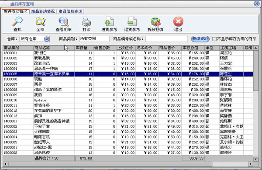262x170 pixels.
Task: Switch to the 商品信息查询 tab
Action: click(70, 11)
